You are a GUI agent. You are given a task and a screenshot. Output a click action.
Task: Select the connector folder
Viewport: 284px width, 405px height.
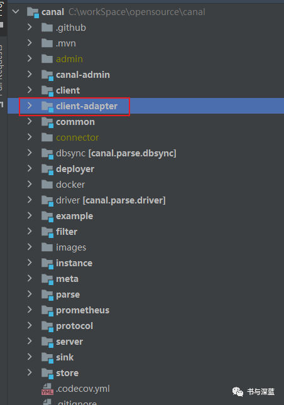click(77, 138)
